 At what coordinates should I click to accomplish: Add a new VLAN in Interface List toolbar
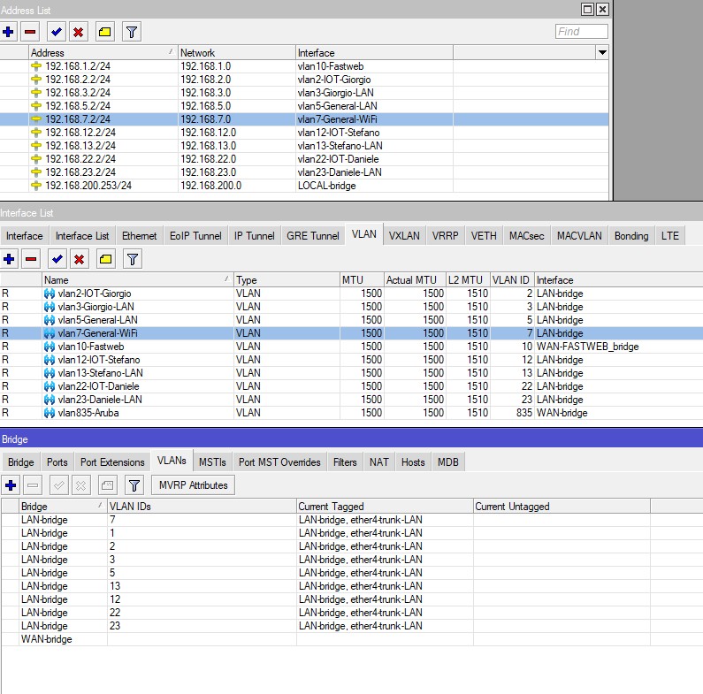tap(9, 259)
